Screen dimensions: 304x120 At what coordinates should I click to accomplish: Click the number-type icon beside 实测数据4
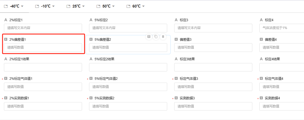click(261, 98)
